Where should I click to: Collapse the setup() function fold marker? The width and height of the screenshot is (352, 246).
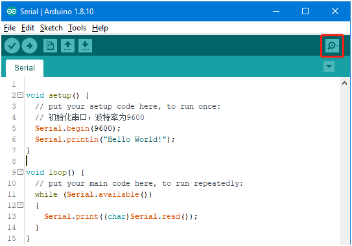point(21,95)
